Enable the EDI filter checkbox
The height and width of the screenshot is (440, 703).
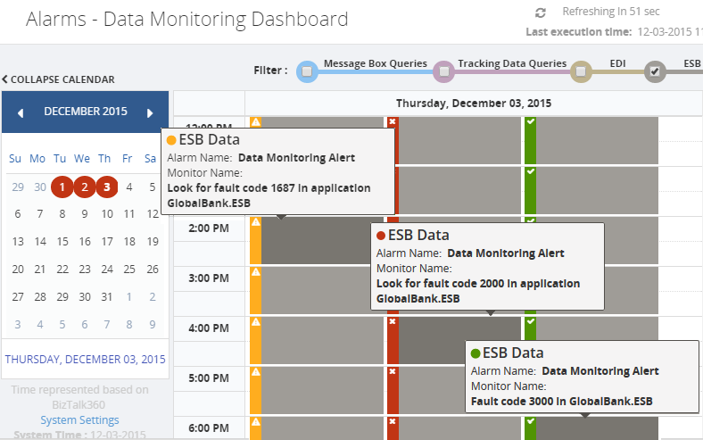click(581, 71)
